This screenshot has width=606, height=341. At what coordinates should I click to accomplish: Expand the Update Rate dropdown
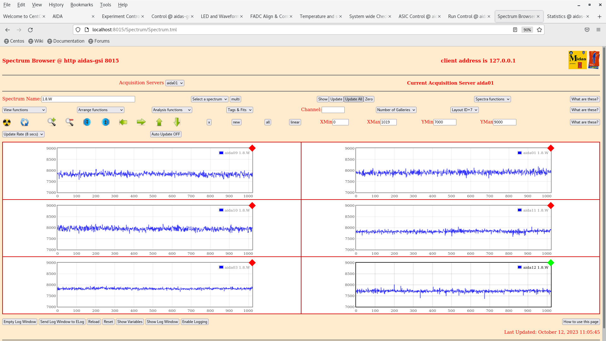pos(23,134)
